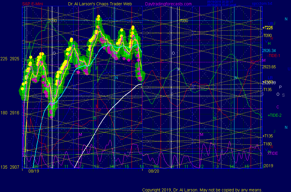Click the 'spcctom.txt' file name label

coord(262,4)
